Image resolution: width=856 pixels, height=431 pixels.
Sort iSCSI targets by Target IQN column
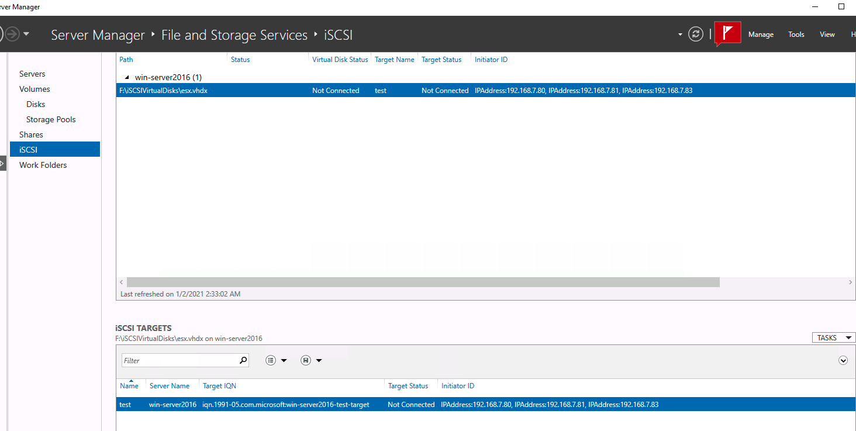point(219,386)
